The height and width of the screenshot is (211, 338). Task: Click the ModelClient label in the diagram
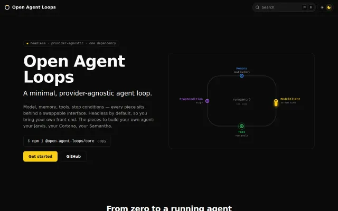(290, 99)
